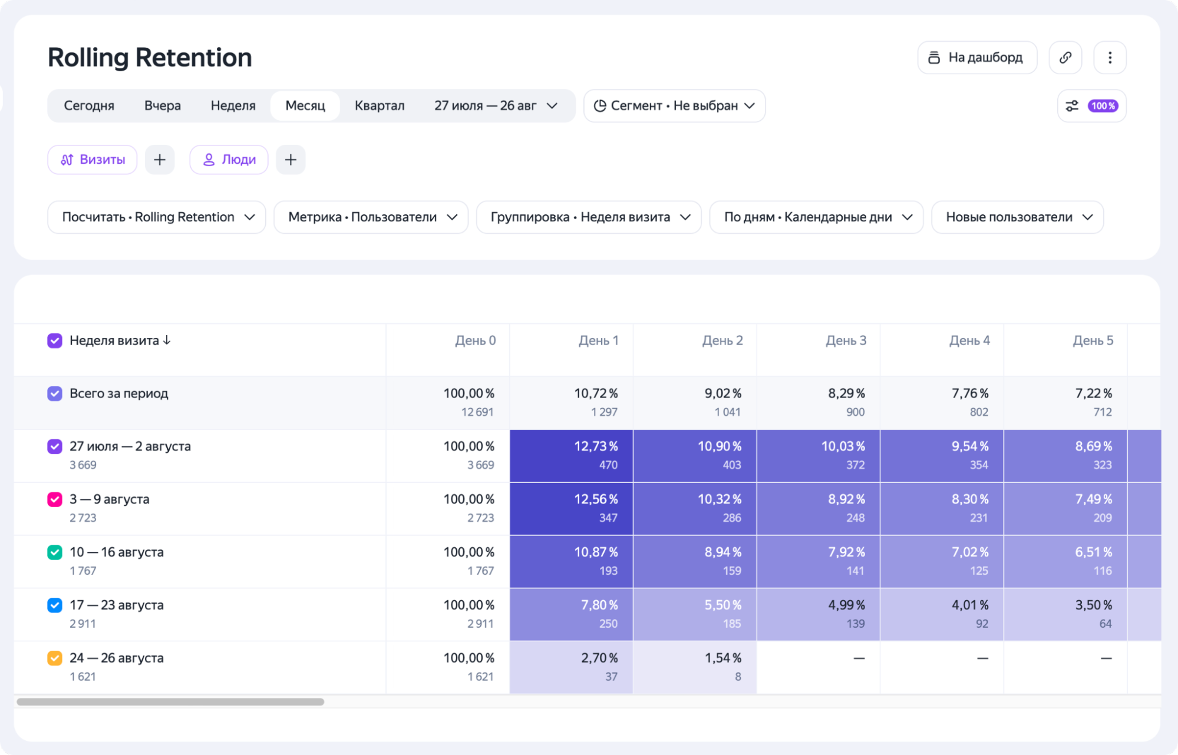Screen dimensions: 1178x755
Task: Sort by Неделя визита arrow
Action: click(x=167, y=340)
